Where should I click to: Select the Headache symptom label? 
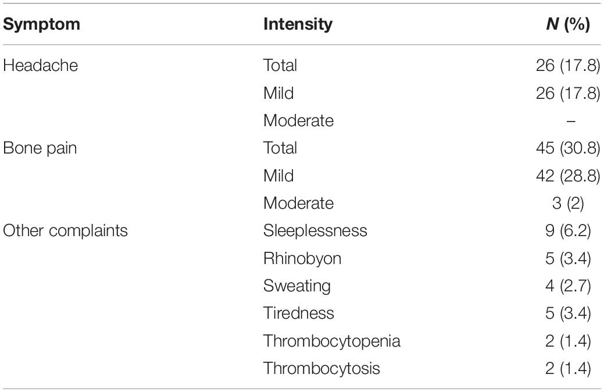[x=41, y=65]
